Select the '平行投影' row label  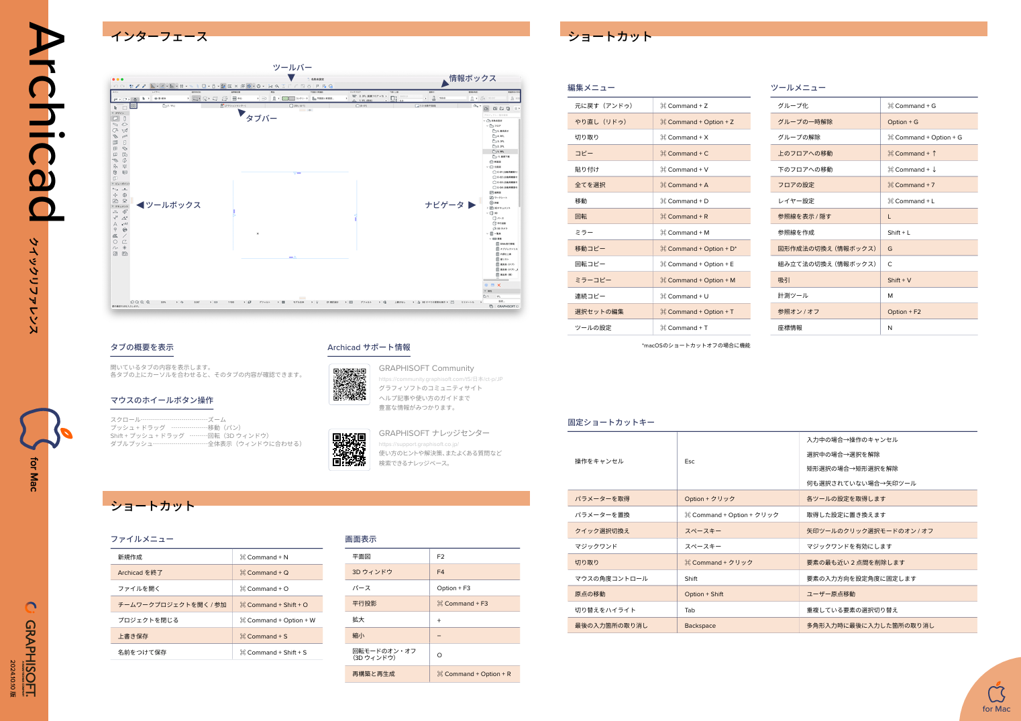364,604
